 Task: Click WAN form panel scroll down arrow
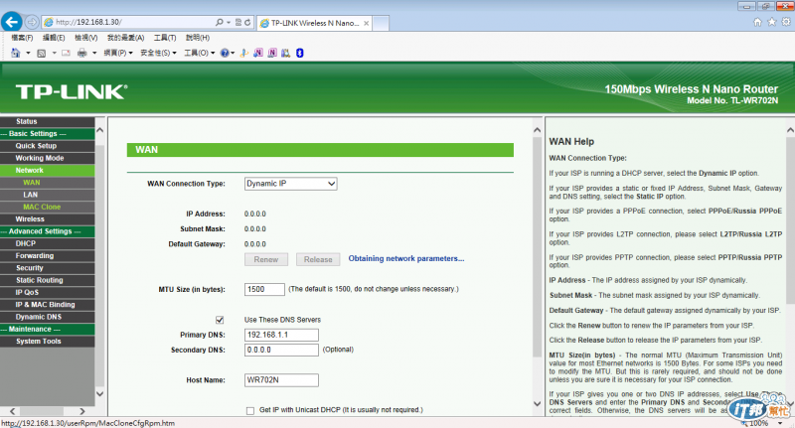(x=538, y=404)
